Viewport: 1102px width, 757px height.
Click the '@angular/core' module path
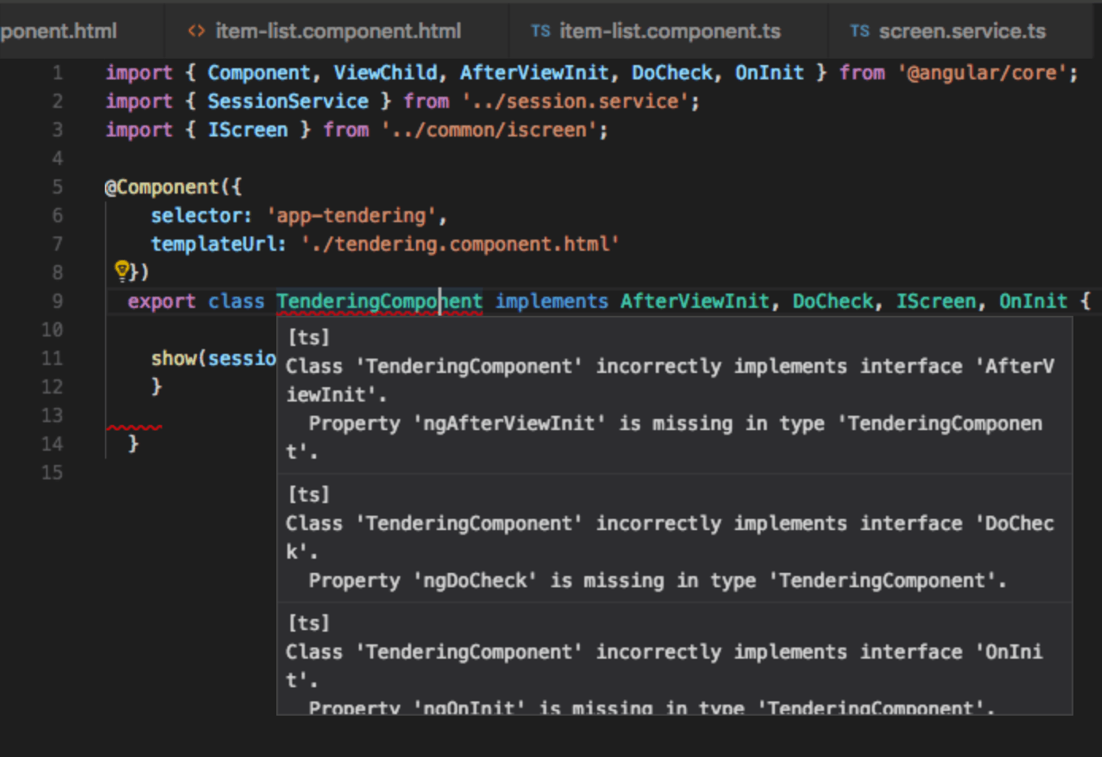[x=986, y=72]
